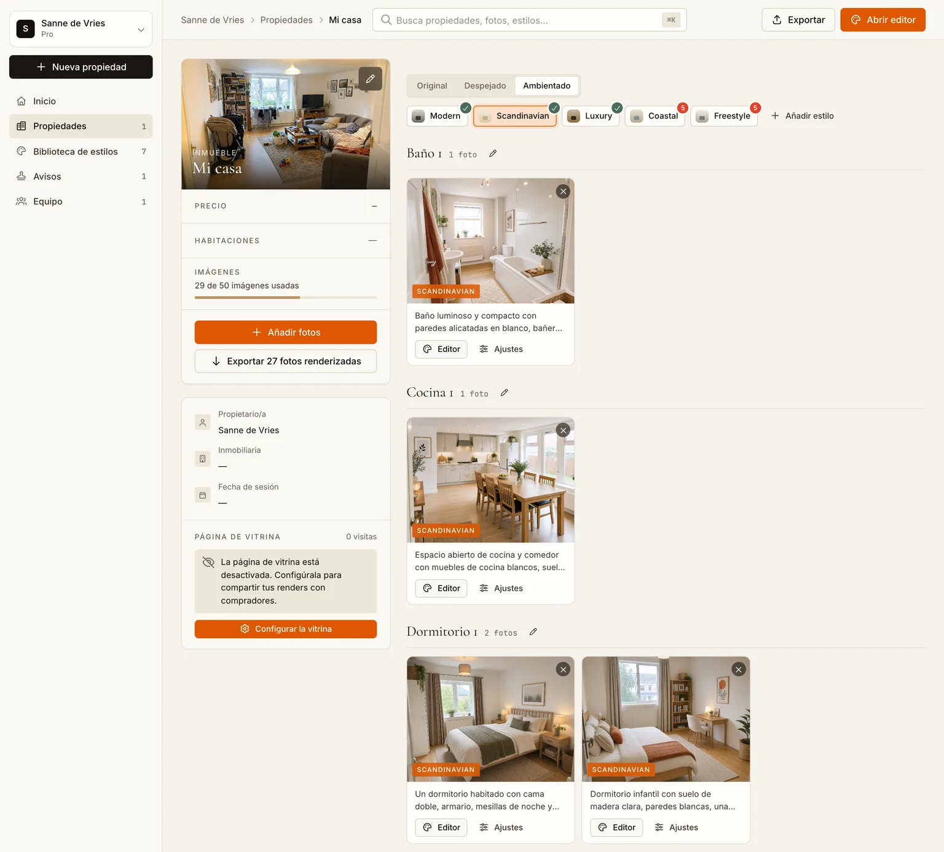Screen dimensions: 944x852
Task: Select the Modern style chip
Action: click(437, 116)
